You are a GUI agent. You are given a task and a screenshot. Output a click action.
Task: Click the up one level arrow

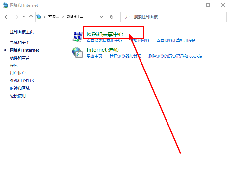tap(31, 17)
